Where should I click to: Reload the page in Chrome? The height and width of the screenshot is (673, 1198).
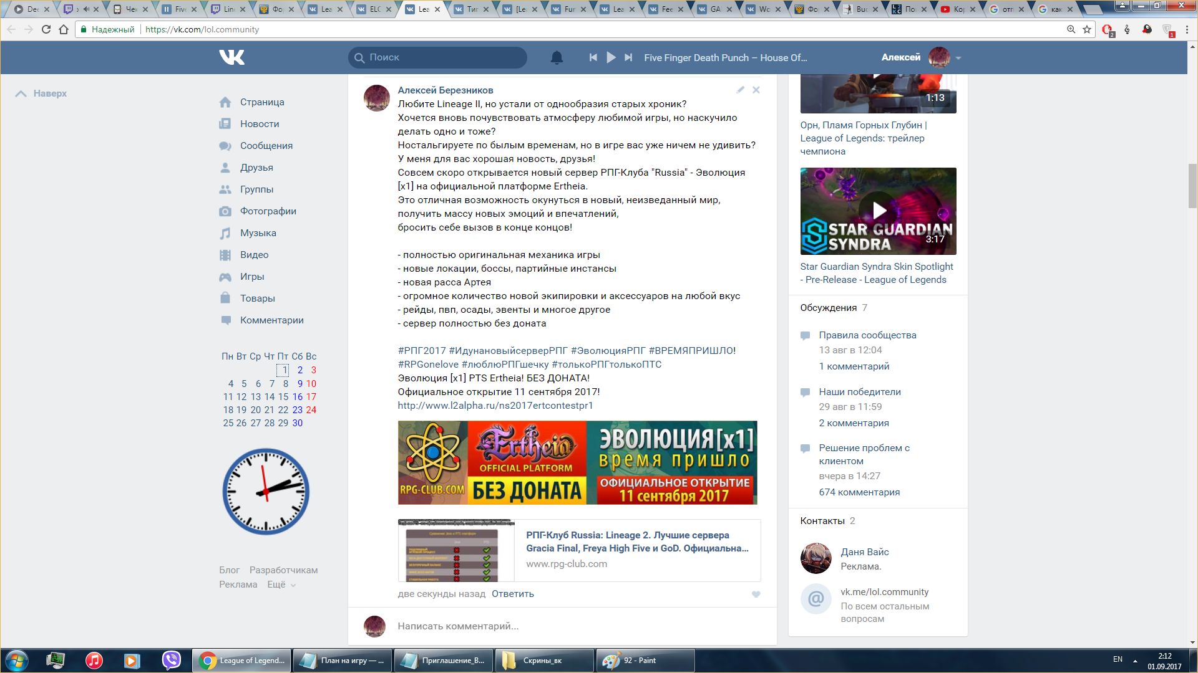[x=46, y=29]
